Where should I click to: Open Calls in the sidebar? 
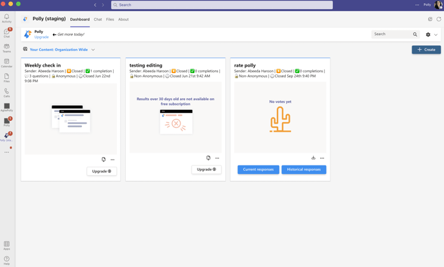pyautogui.click(x=6, y=93)
